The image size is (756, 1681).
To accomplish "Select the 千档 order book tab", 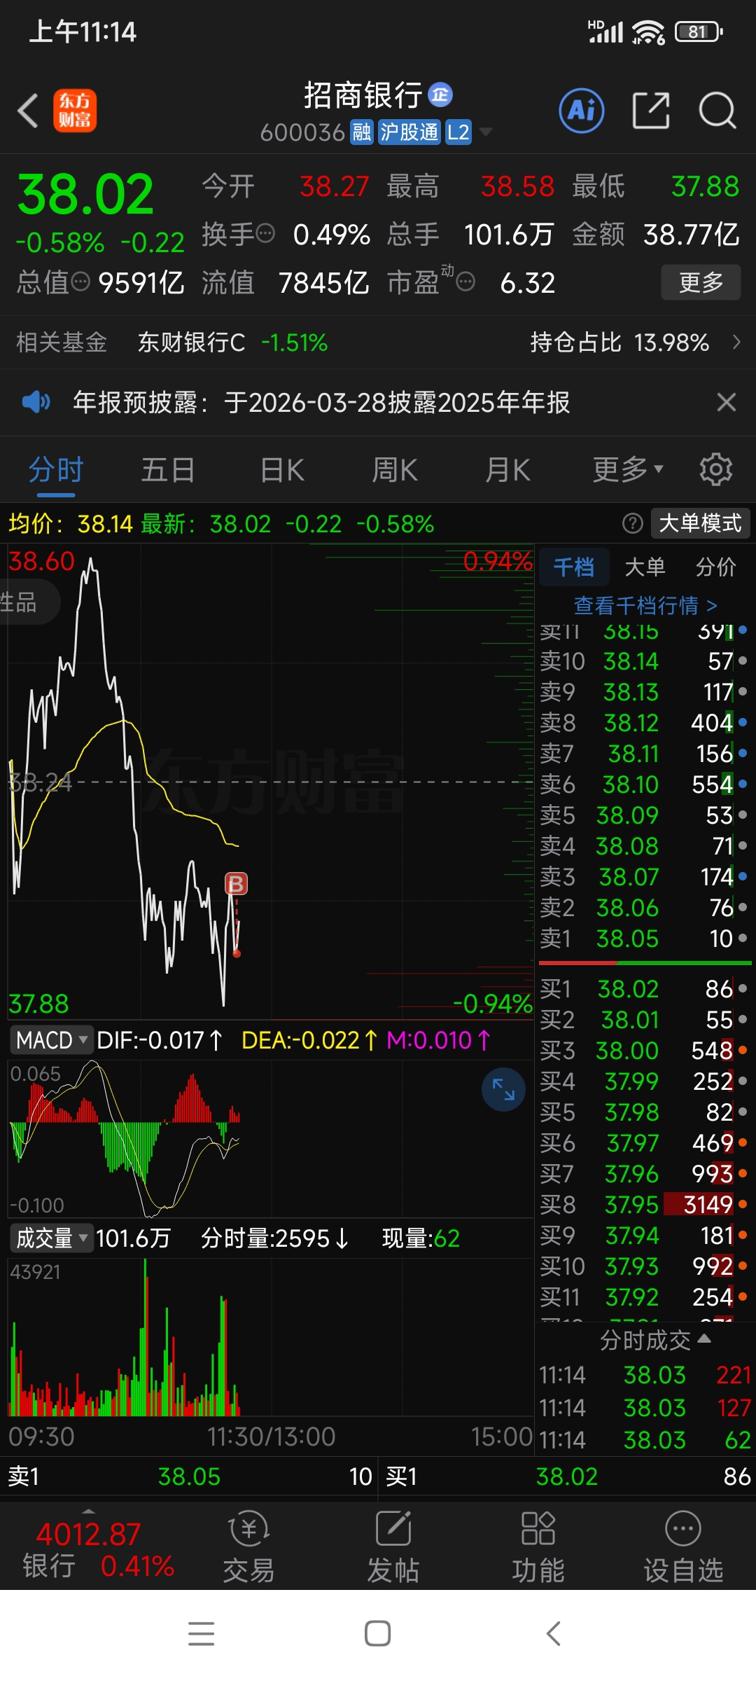I will 574,566.
